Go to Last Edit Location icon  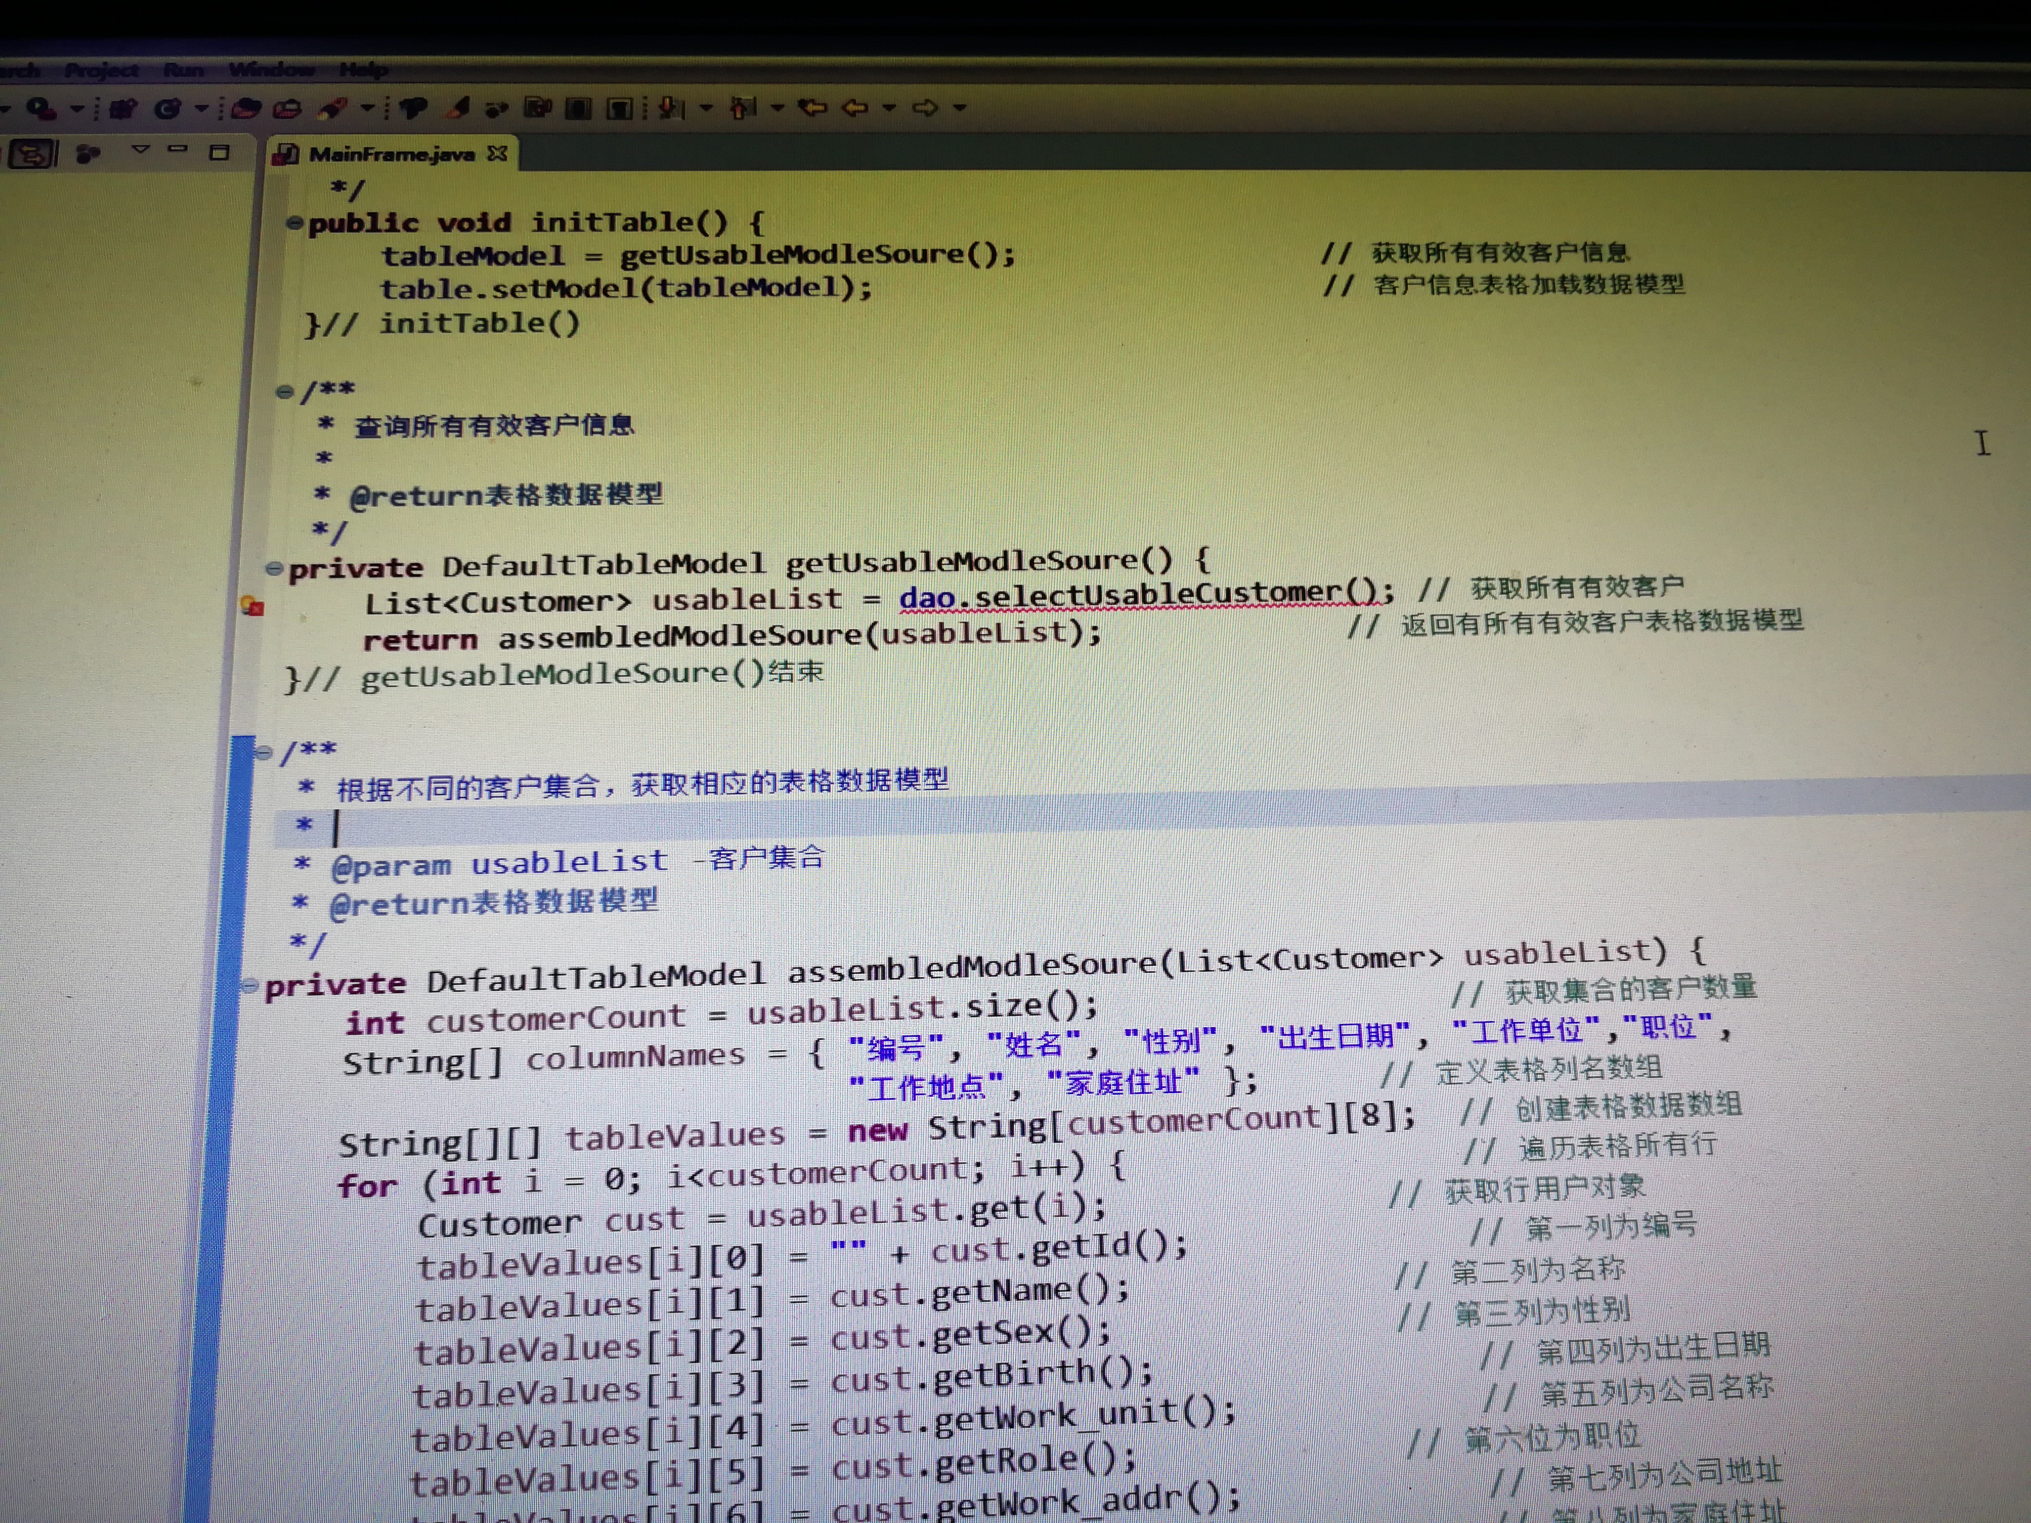[813, 108]
